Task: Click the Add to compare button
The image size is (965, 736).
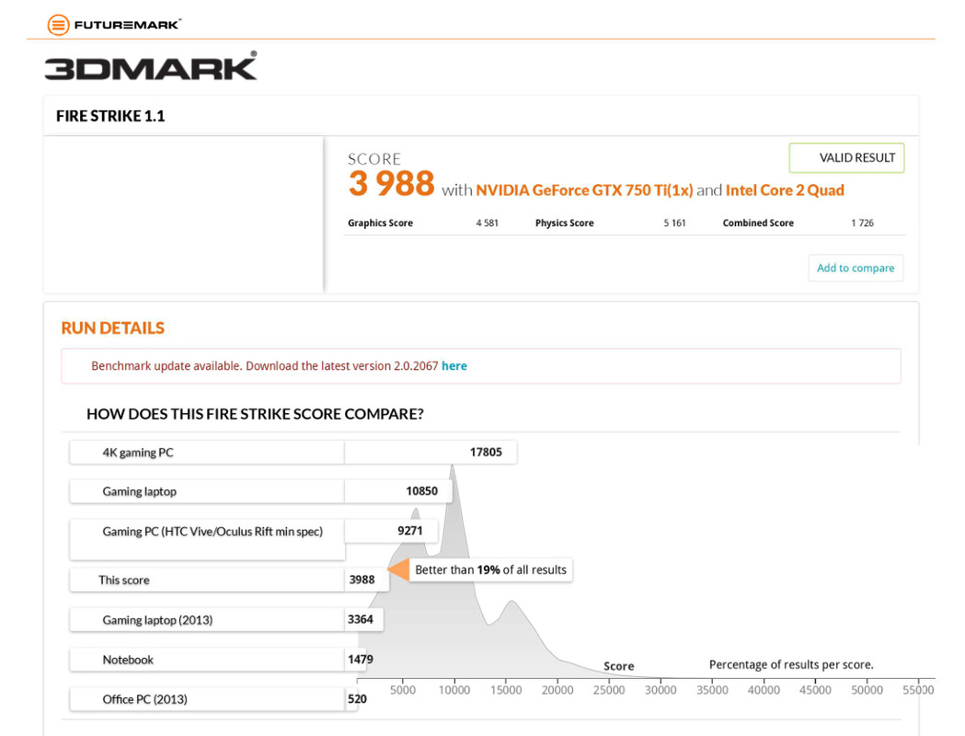Action: (856, 268)
